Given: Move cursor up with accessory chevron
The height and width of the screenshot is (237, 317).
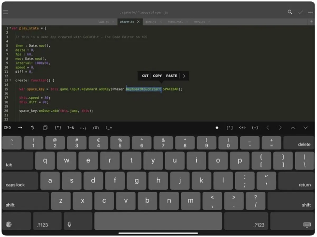Looking at the screenshot, I should tap(293, 128).
